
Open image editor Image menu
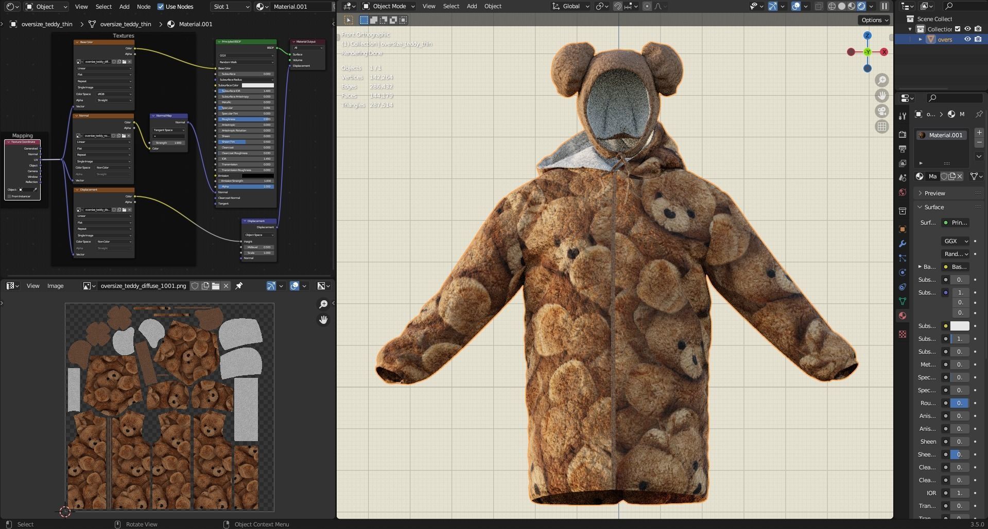pyautogui.click(x=55, y=286)
